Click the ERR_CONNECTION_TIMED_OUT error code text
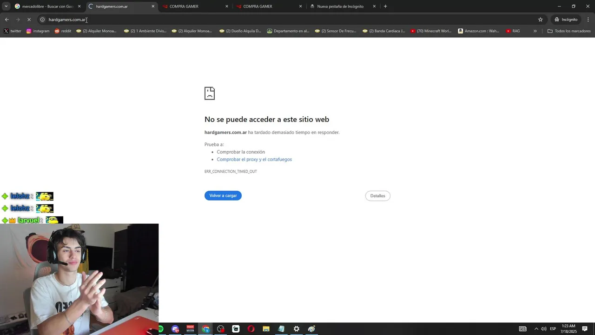 tap(231, 172)
